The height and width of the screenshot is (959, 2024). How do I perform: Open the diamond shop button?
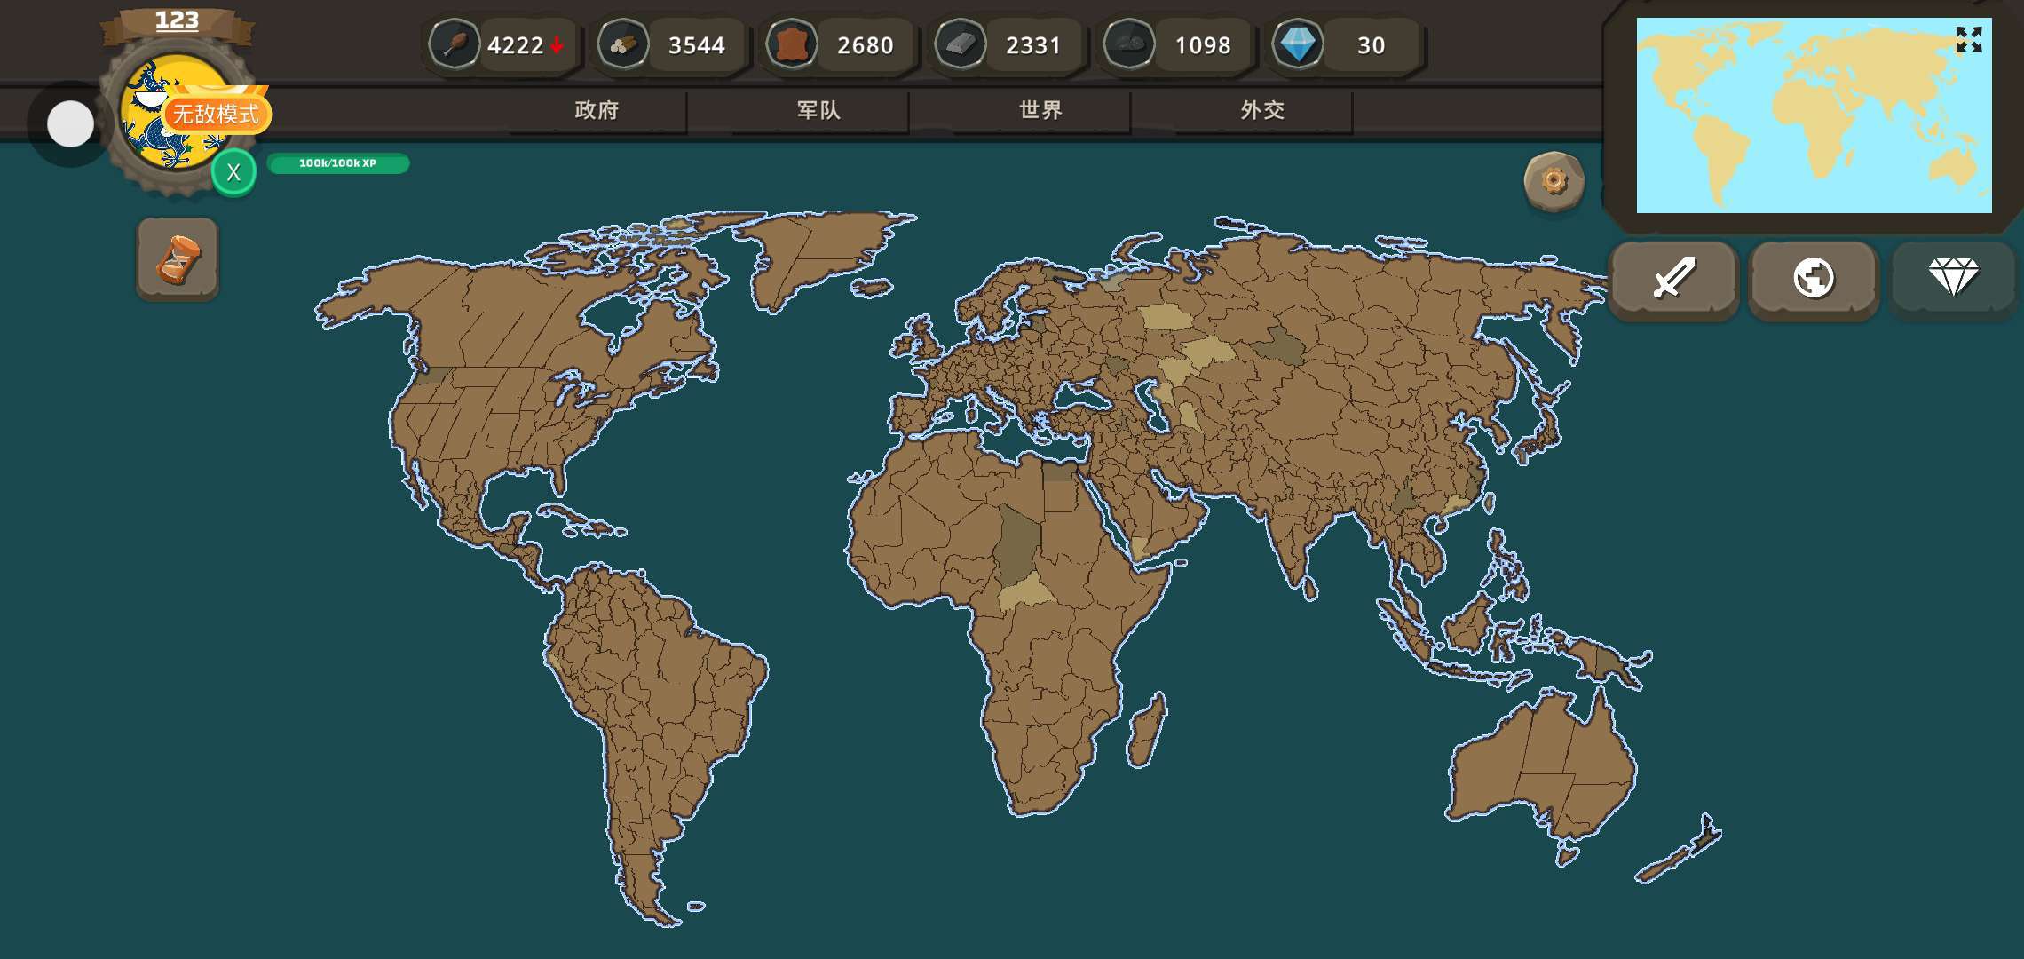[1953, 278]
